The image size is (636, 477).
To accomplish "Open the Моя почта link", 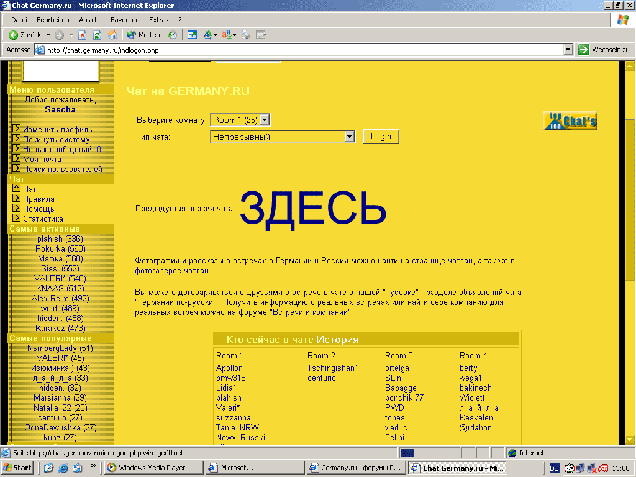I will point(42,160).
